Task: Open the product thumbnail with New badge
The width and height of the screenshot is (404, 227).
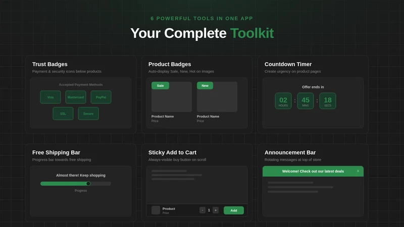Action: click(217, 97)
